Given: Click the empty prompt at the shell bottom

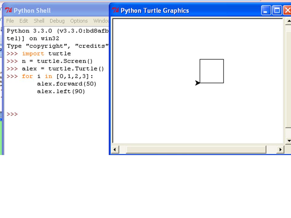Looking at the screenshot, I should tap(12, 114).
